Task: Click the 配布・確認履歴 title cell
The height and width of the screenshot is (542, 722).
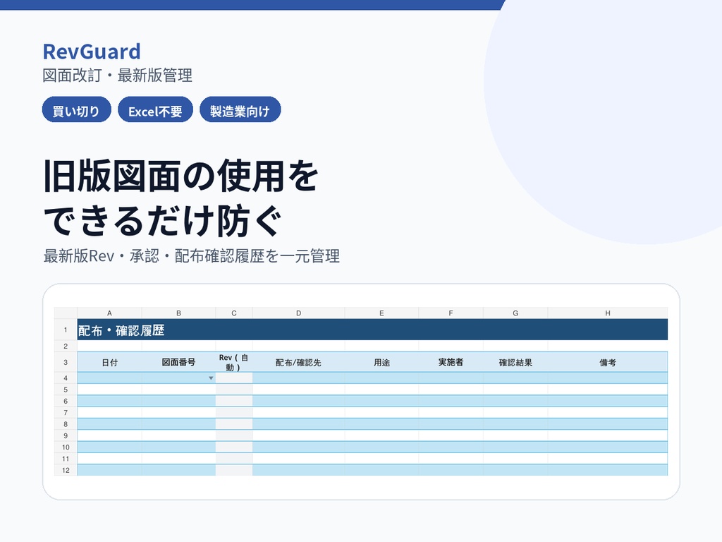Action: [372, 330]
